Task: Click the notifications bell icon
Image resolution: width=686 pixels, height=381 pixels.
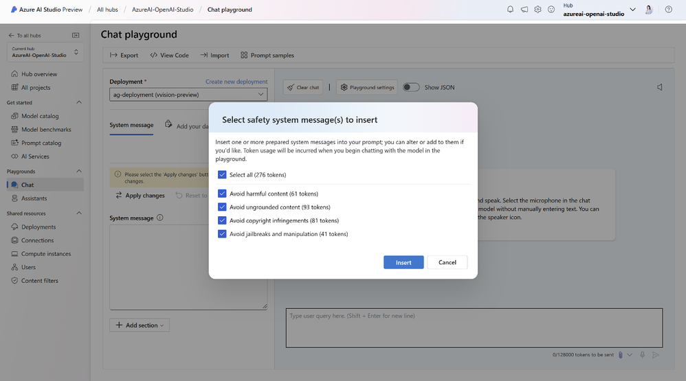Action: pos(510,10)
